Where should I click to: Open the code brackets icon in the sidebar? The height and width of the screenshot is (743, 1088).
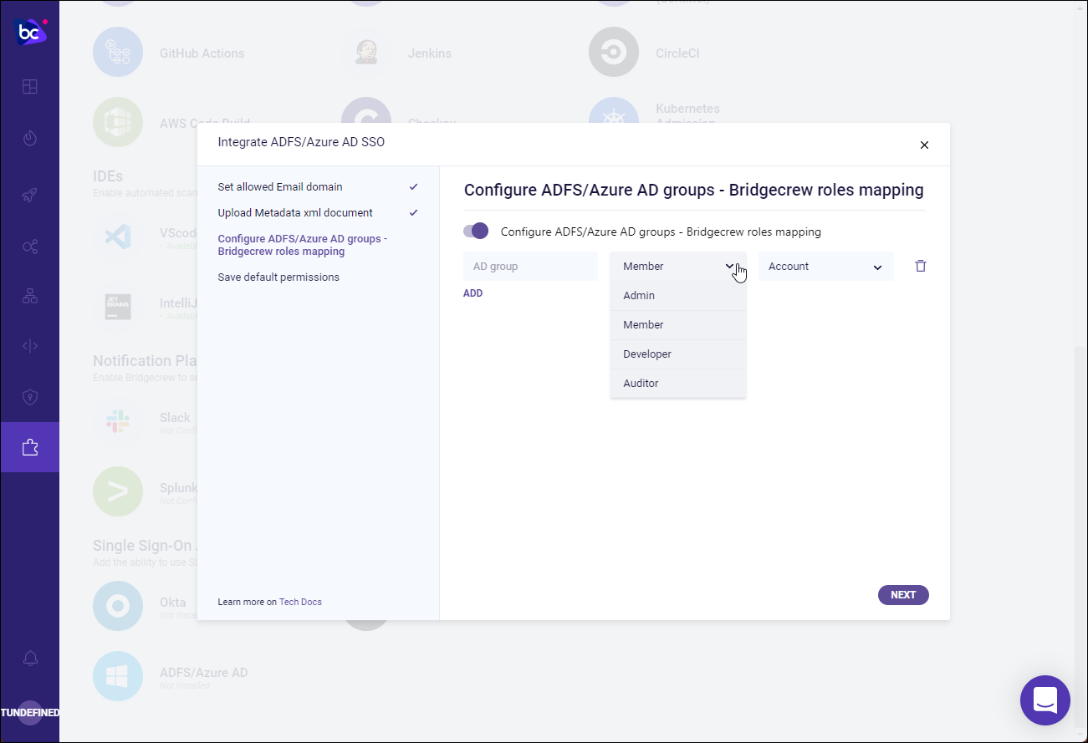coord(30,346)
